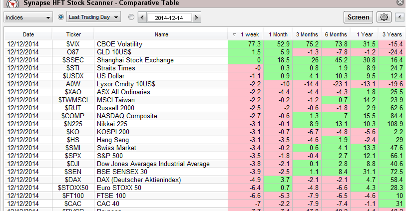406x211 pixels.
Task: Click CBOE Volatility 1 week value 77.3
Action: coord(245,44)
